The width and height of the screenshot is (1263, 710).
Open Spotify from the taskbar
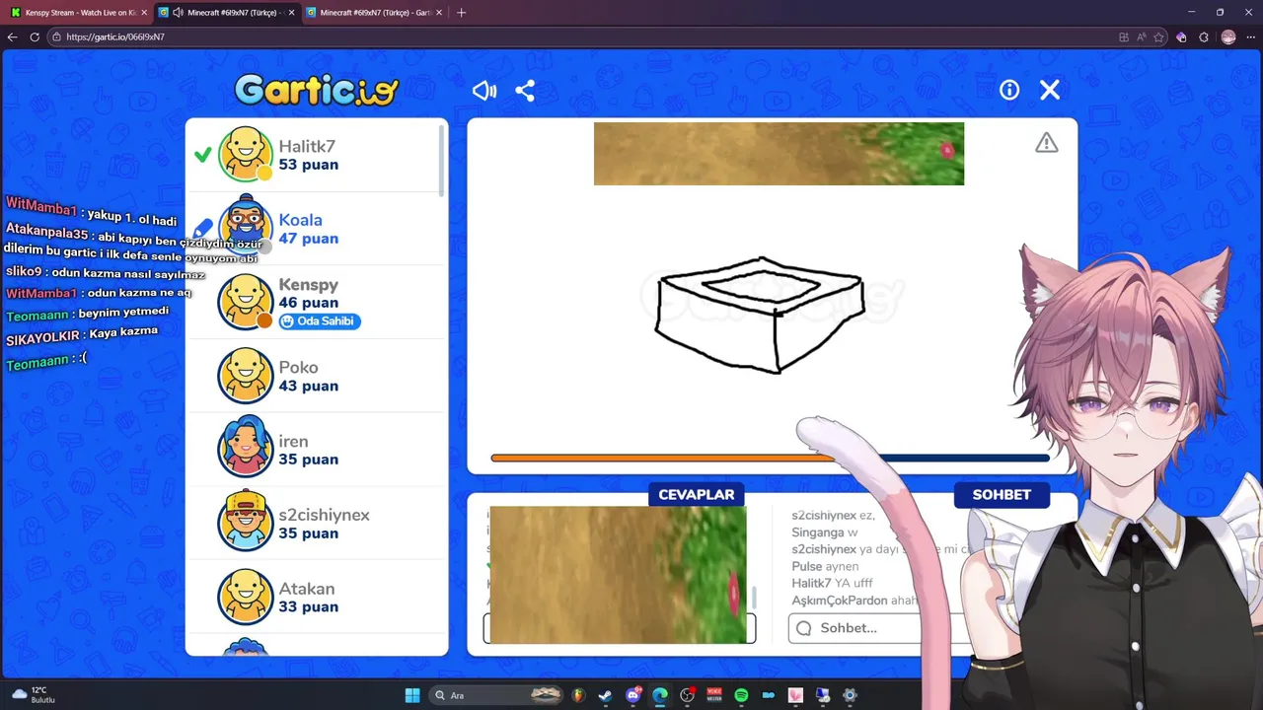tap(741, 695)
